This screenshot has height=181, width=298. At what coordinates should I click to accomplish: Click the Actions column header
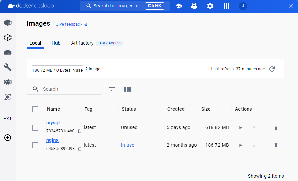pyautogui.click(x=244, y=109)
